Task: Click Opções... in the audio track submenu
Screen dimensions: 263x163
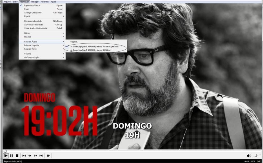Action: point(74,42)
